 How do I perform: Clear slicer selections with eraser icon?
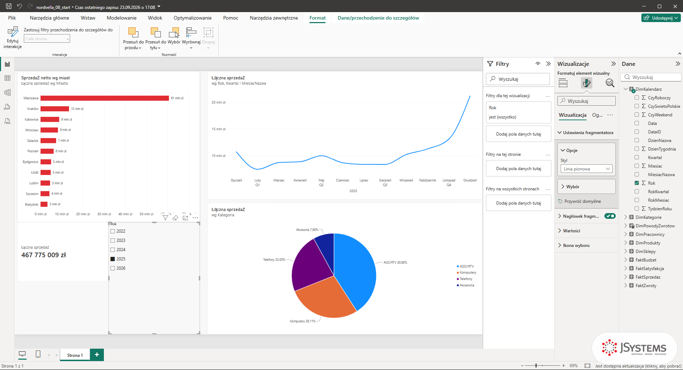175,218
